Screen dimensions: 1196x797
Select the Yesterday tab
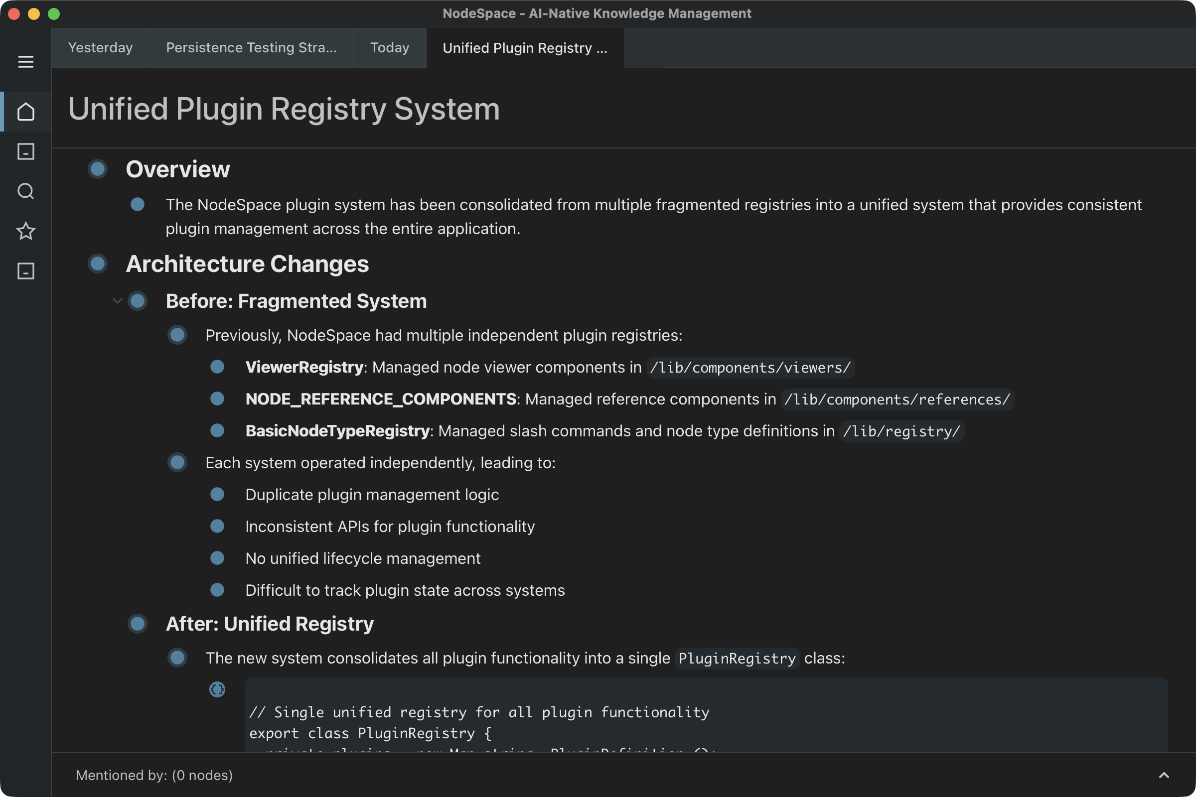click(x=100, y=47)
